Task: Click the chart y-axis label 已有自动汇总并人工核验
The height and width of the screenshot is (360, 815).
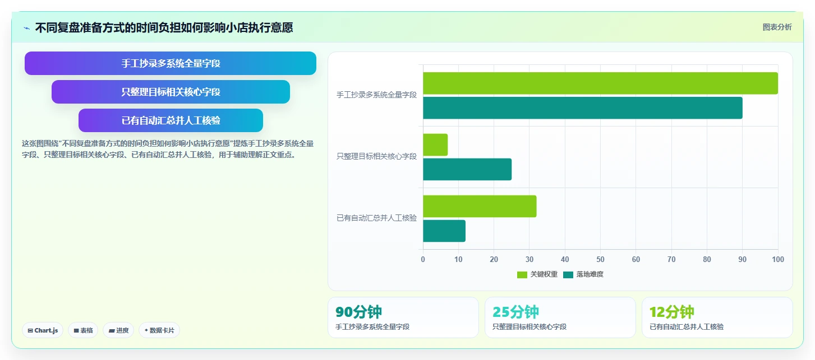Action: (376, 218)
